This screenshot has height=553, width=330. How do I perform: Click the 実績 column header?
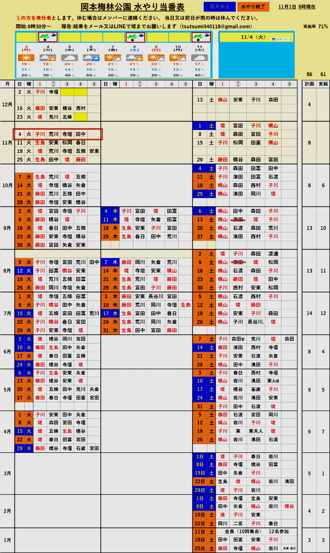click(323, 84)
